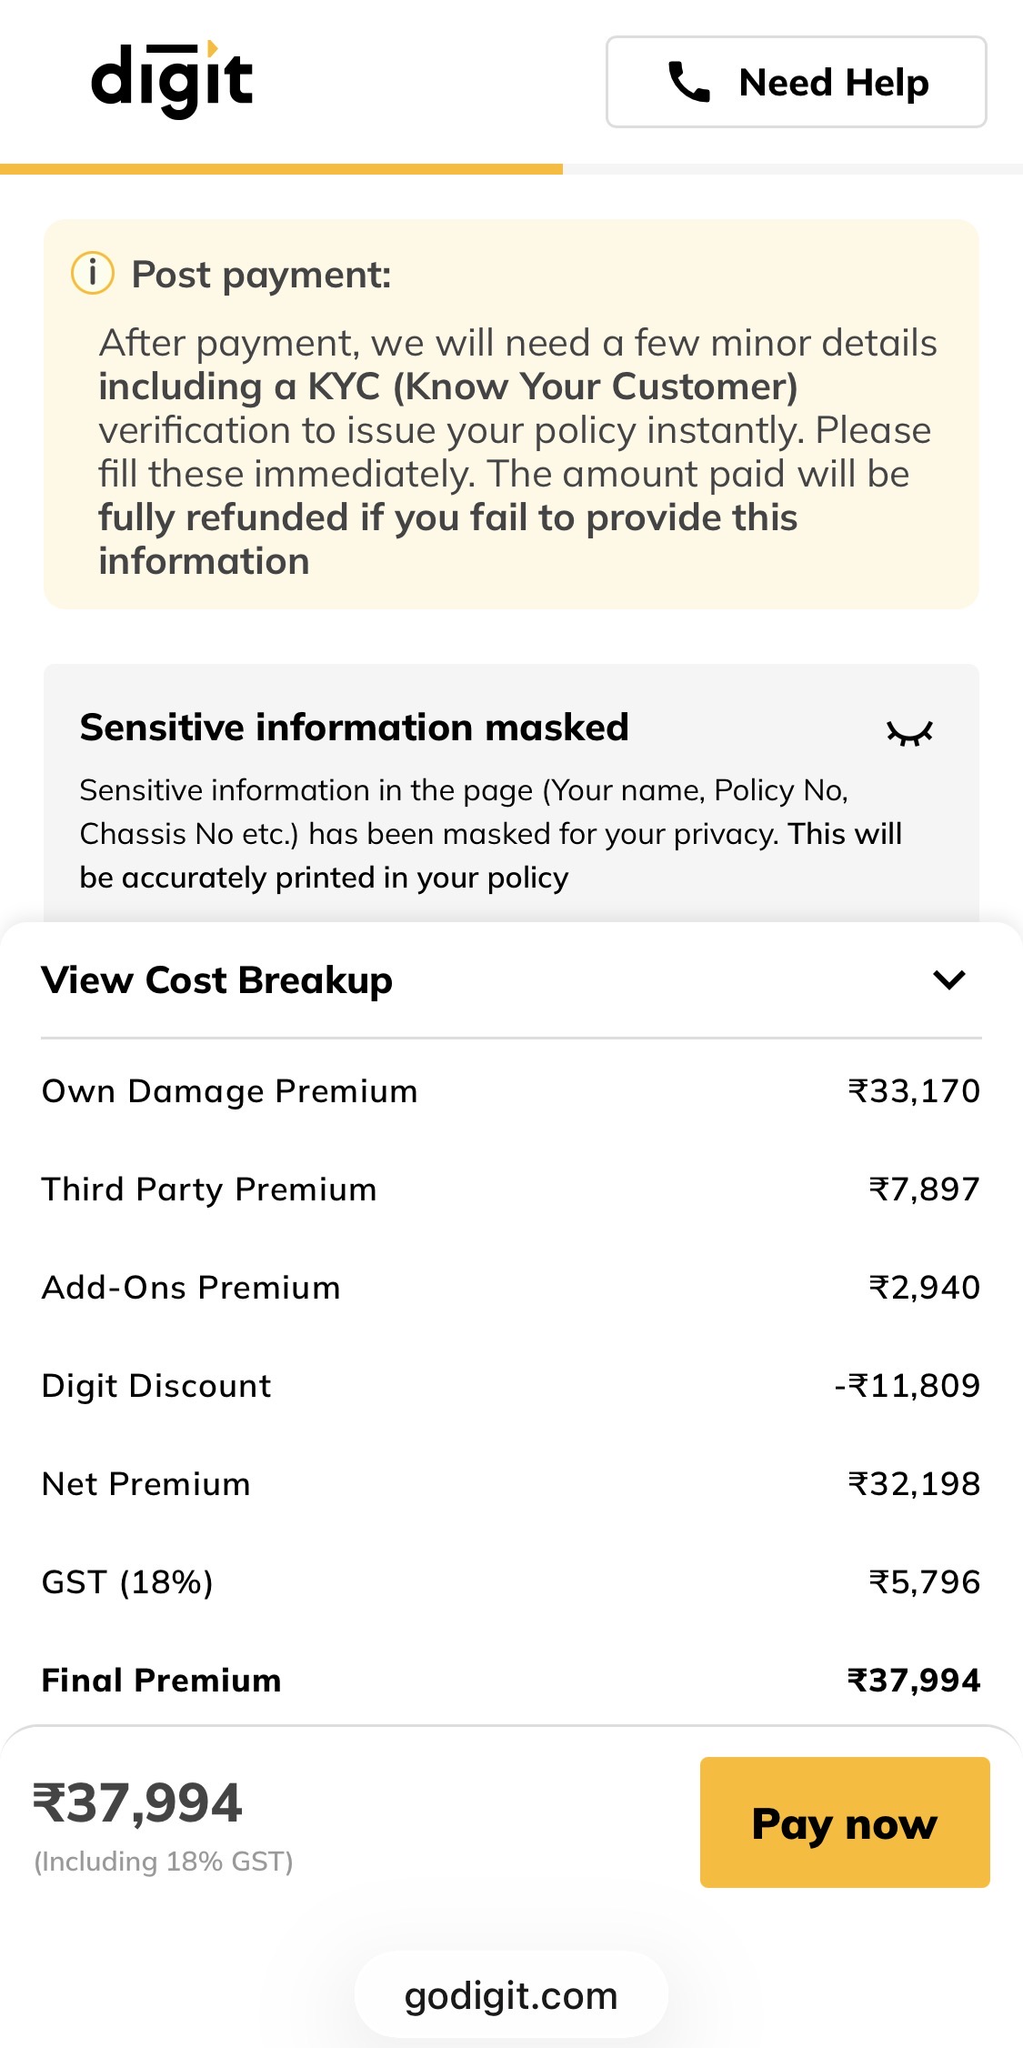The height and width of the screenshot is (2048, 1023).
Task: Click the Digit logo
Action: coord(172,80)
